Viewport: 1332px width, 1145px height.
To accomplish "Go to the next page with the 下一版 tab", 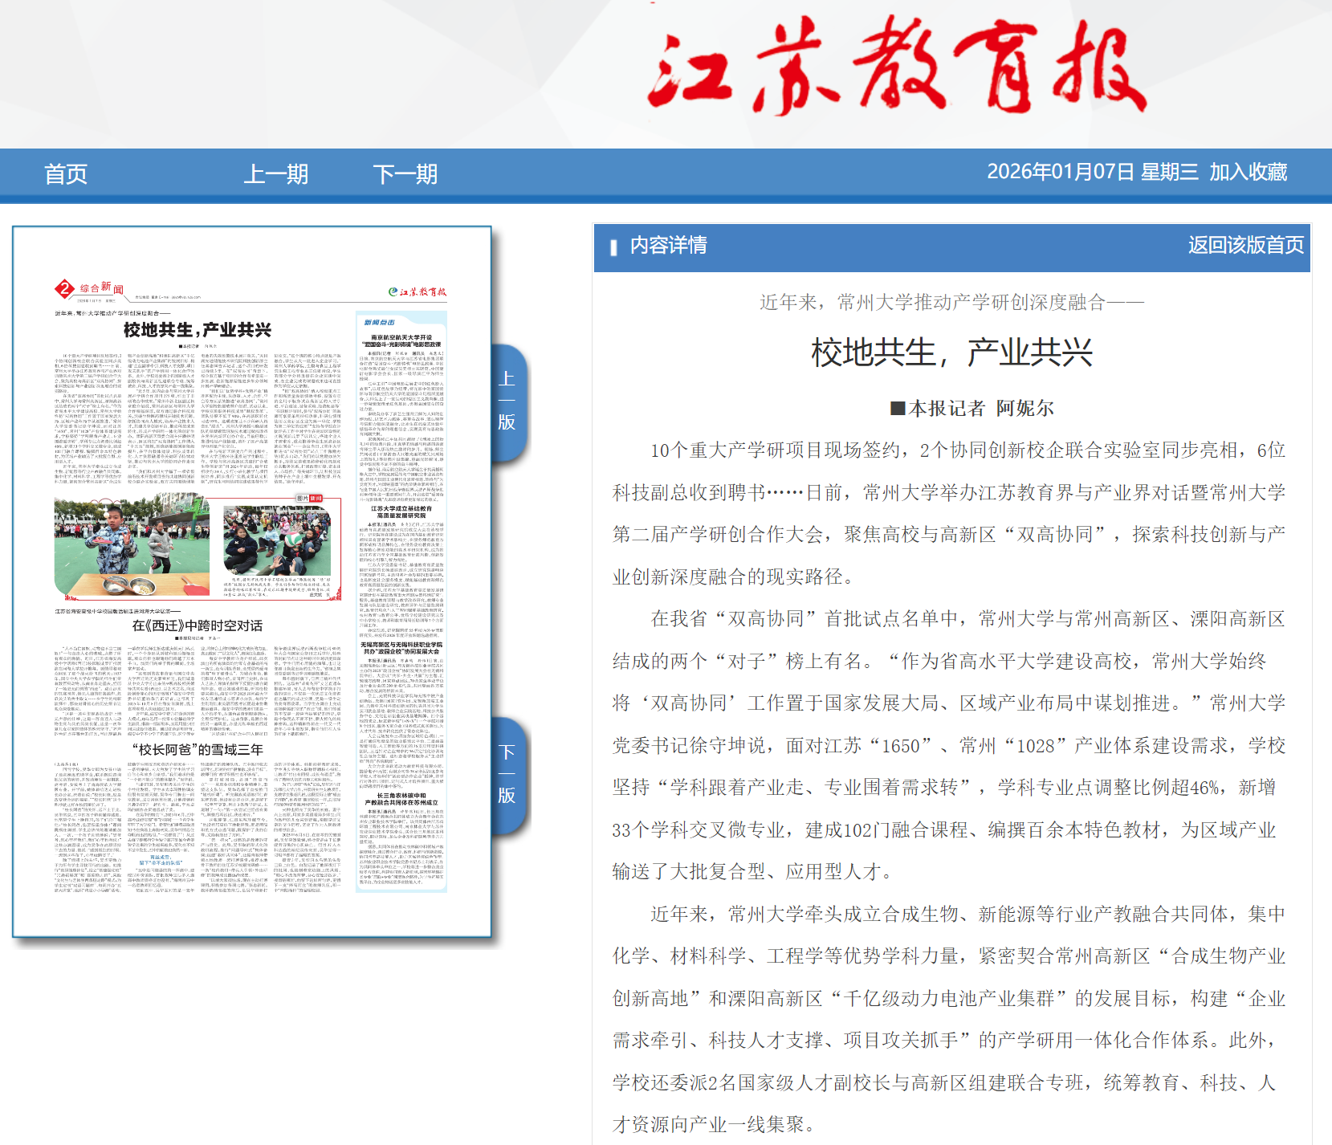I will [x=507, y=774].
